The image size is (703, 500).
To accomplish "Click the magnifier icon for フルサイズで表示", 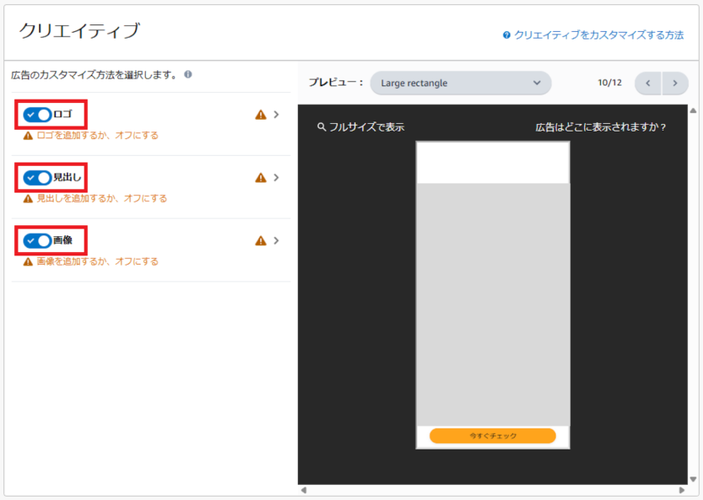I will coord(321,127).
